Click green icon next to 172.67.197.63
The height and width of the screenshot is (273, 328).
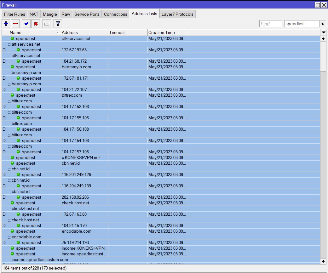click(x=18, y=50)
